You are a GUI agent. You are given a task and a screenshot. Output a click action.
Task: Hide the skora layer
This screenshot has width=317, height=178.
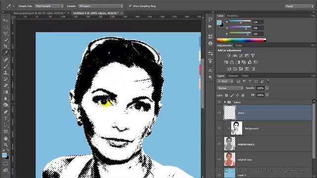tap(219, 113)
